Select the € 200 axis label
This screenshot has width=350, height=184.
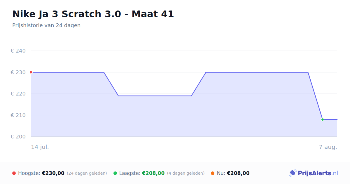pyautogui.click(x=18, y=137)
